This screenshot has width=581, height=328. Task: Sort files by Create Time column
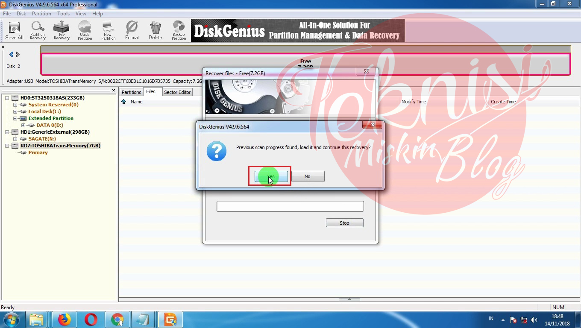[503, 102]
